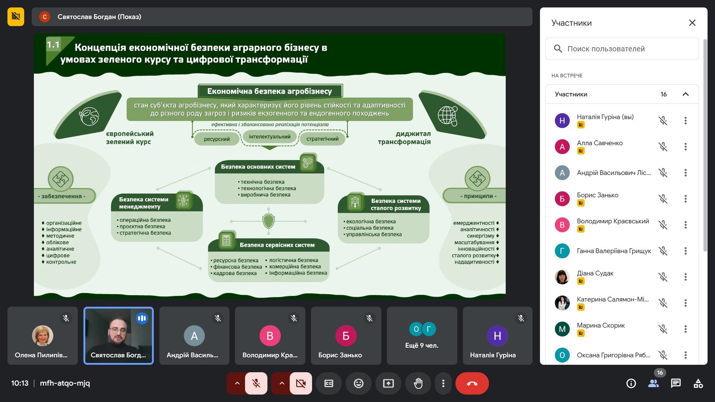Select Олена Пилипів video tile
The width and height of the screenshot is (715, 402).
tap(42, 336)
